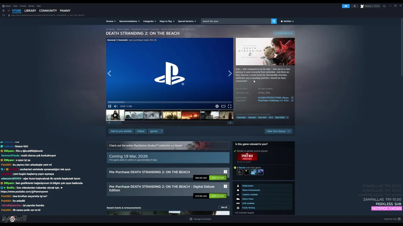Open the Ignore options dropdown arrow
This screenshot has width=403, height=226.
coord(162,131)
